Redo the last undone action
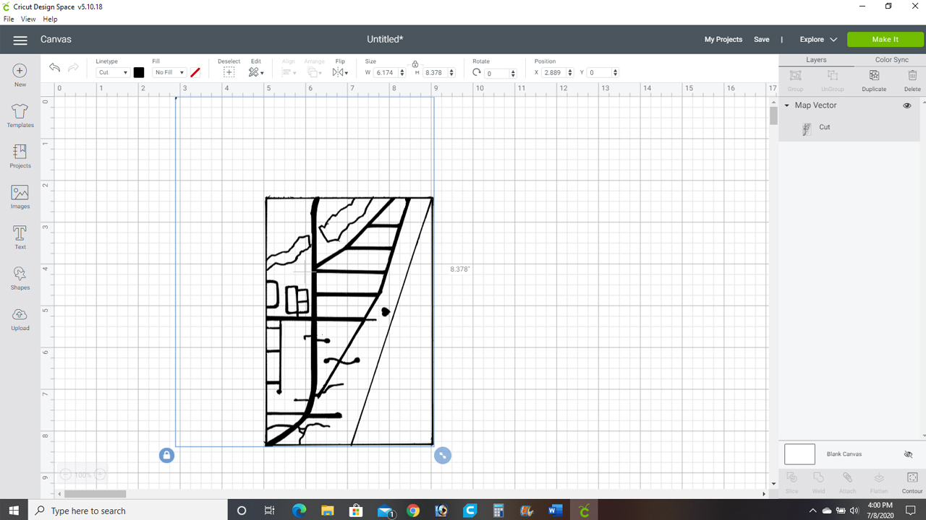Viewport: 926px width, 520px height. click(x=73, y=68)
